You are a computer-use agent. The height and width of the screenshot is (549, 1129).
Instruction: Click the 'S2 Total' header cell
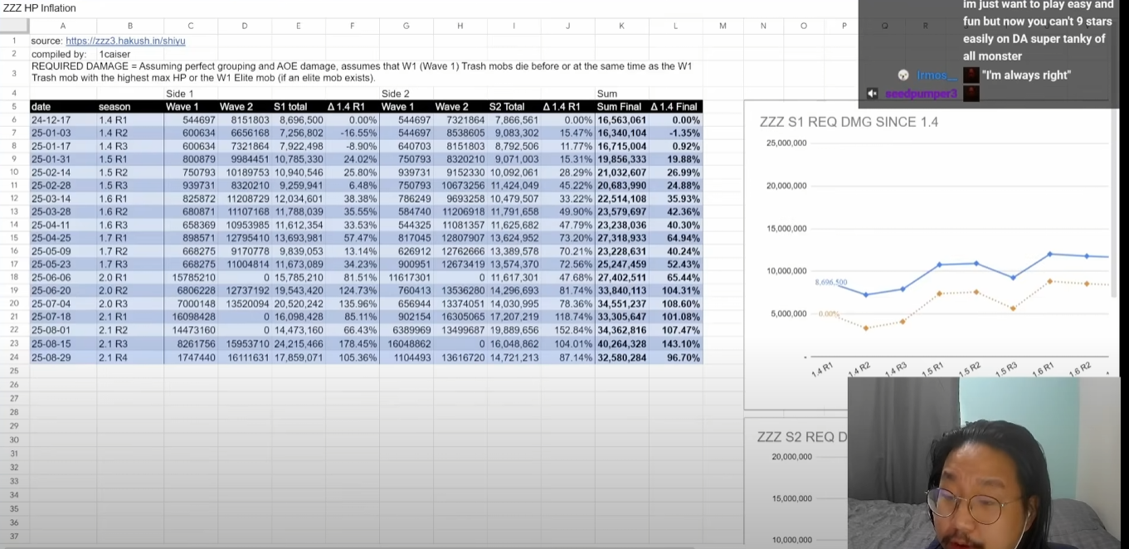(514, 107)
